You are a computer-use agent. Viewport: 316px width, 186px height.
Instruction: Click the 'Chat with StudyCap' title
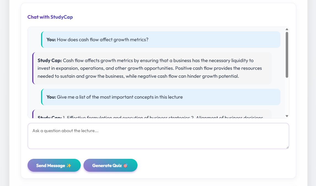pyautogui.click(x=50, y=17)
